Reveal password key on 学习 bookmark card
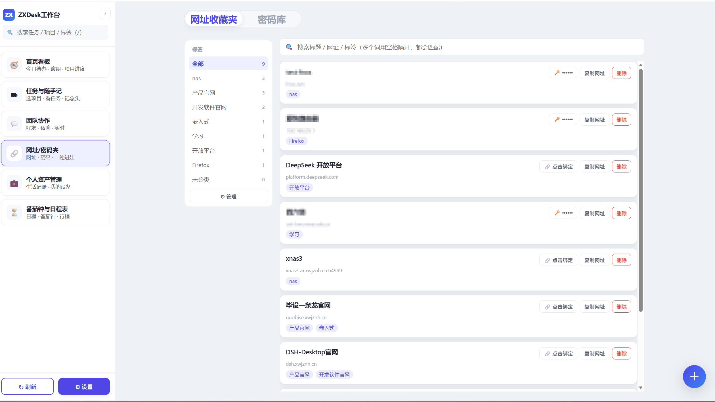This screenshot has width=715, height=402. (563, 213)
